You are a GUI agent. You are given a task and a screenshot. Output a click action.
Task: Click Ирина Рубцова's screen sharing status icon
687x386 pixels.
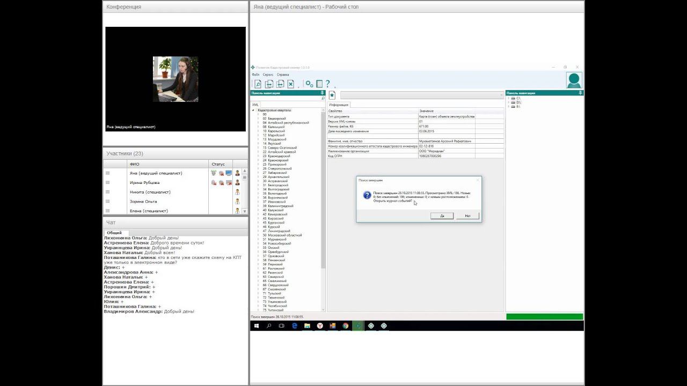pos(229,183)
